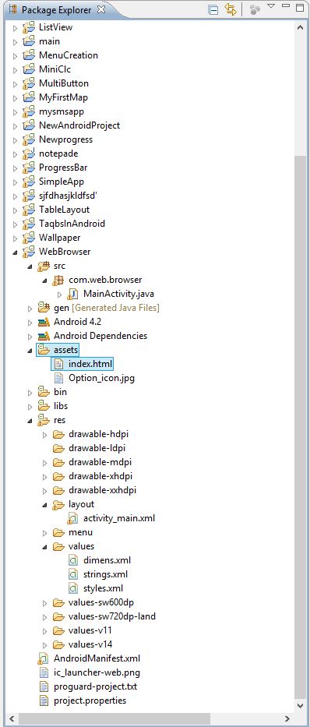Select the Newprogress project

click(x=65, y=139)
